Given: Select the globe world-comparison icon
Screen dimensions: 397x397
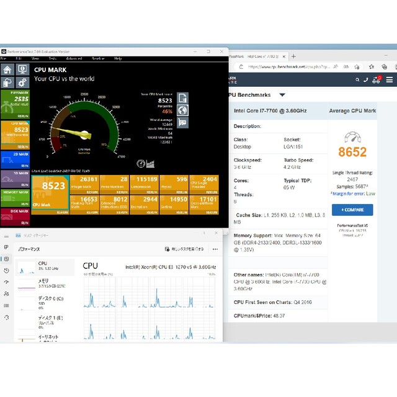Looking at the screenshot, I should [182, 110].
